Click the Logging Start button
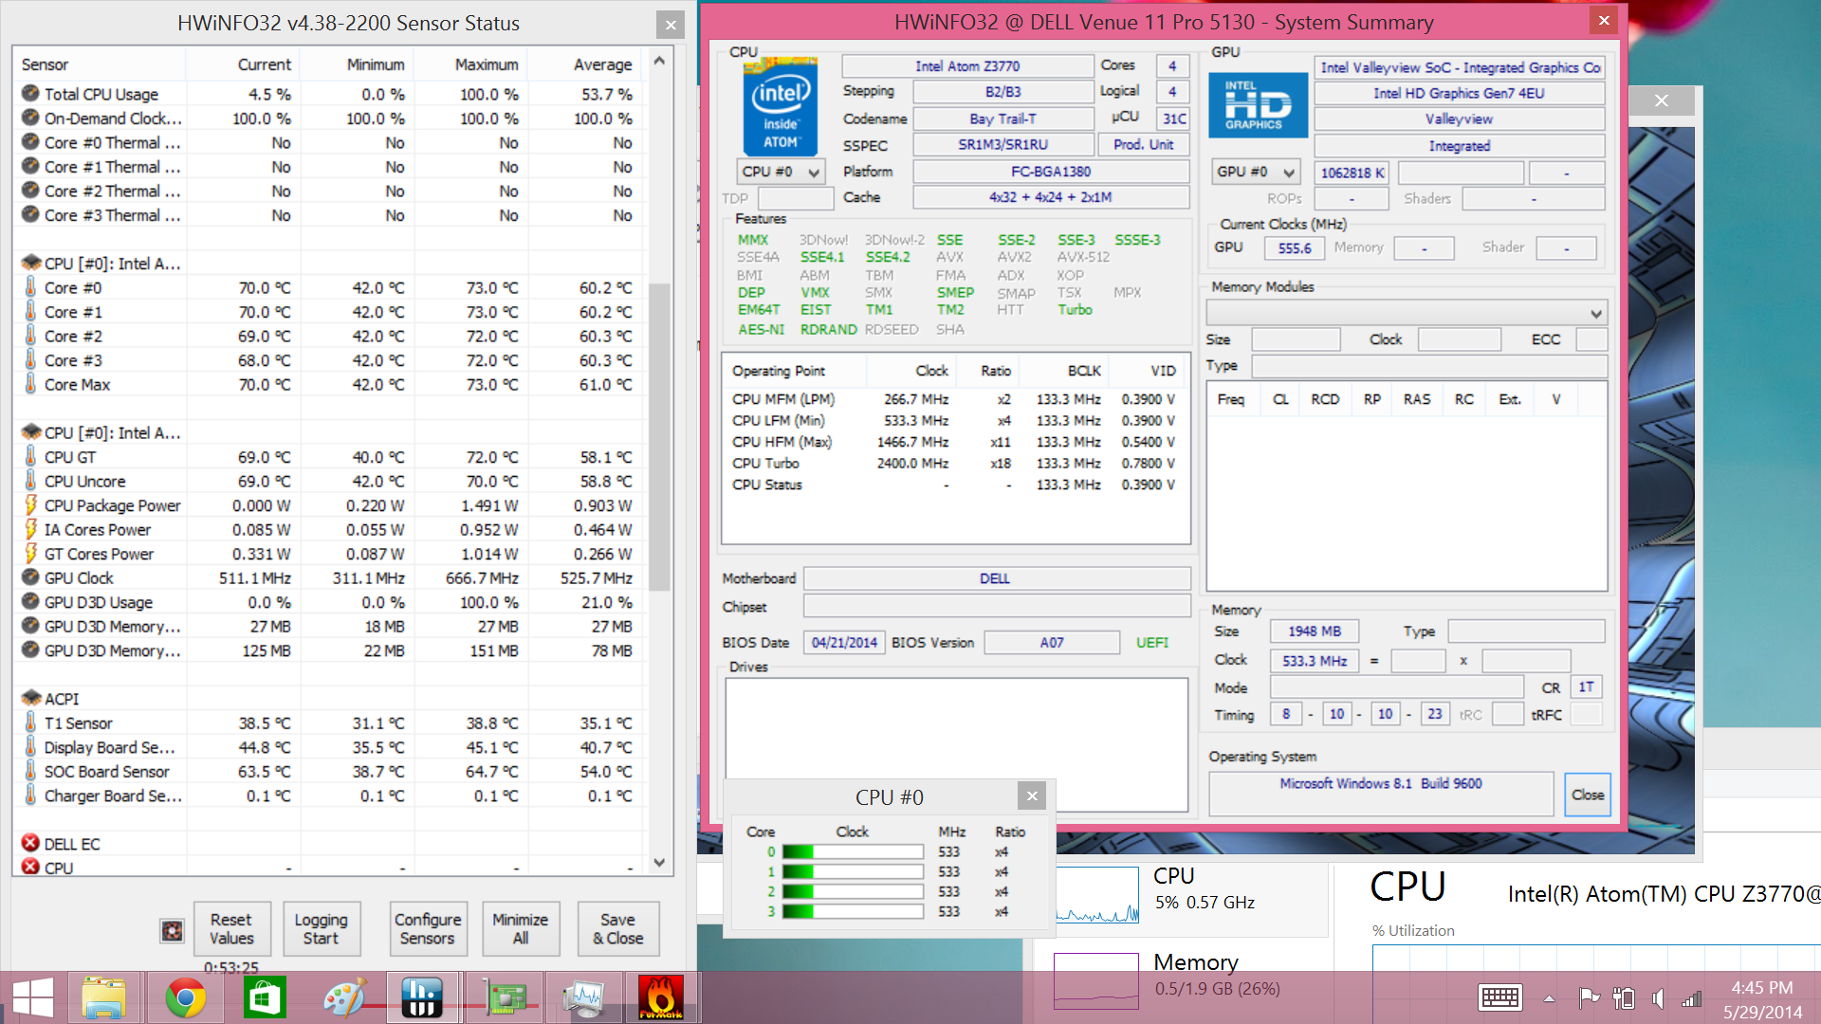The image size is (1821, 1024). [x=321, y=929]
